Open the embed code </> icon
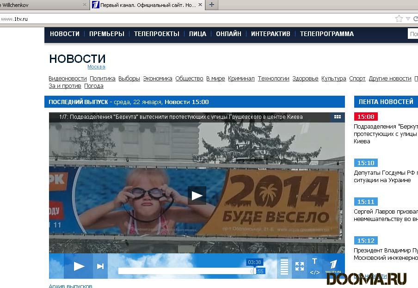The width and height of the screenshot is (418, 288). click(315, 272)
